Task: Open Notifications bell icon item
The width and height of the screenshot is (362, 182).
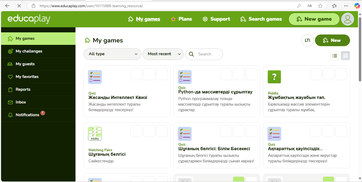Action: pos(27,115)
